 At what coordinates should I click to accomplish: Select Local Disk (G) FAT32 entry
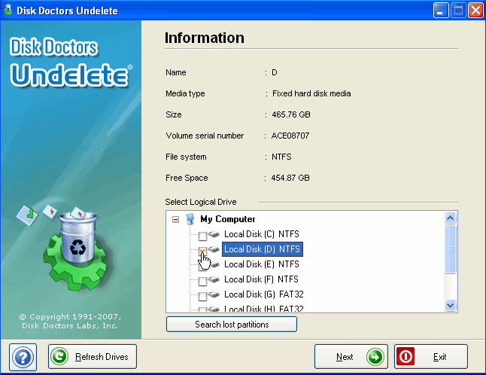coord(264,294)
